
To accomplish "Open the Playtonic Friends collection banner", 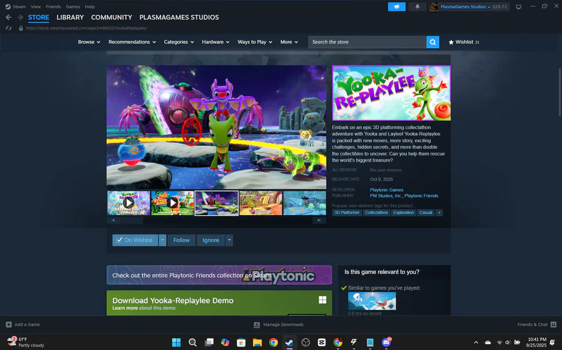I will click(x=219, y=275).
